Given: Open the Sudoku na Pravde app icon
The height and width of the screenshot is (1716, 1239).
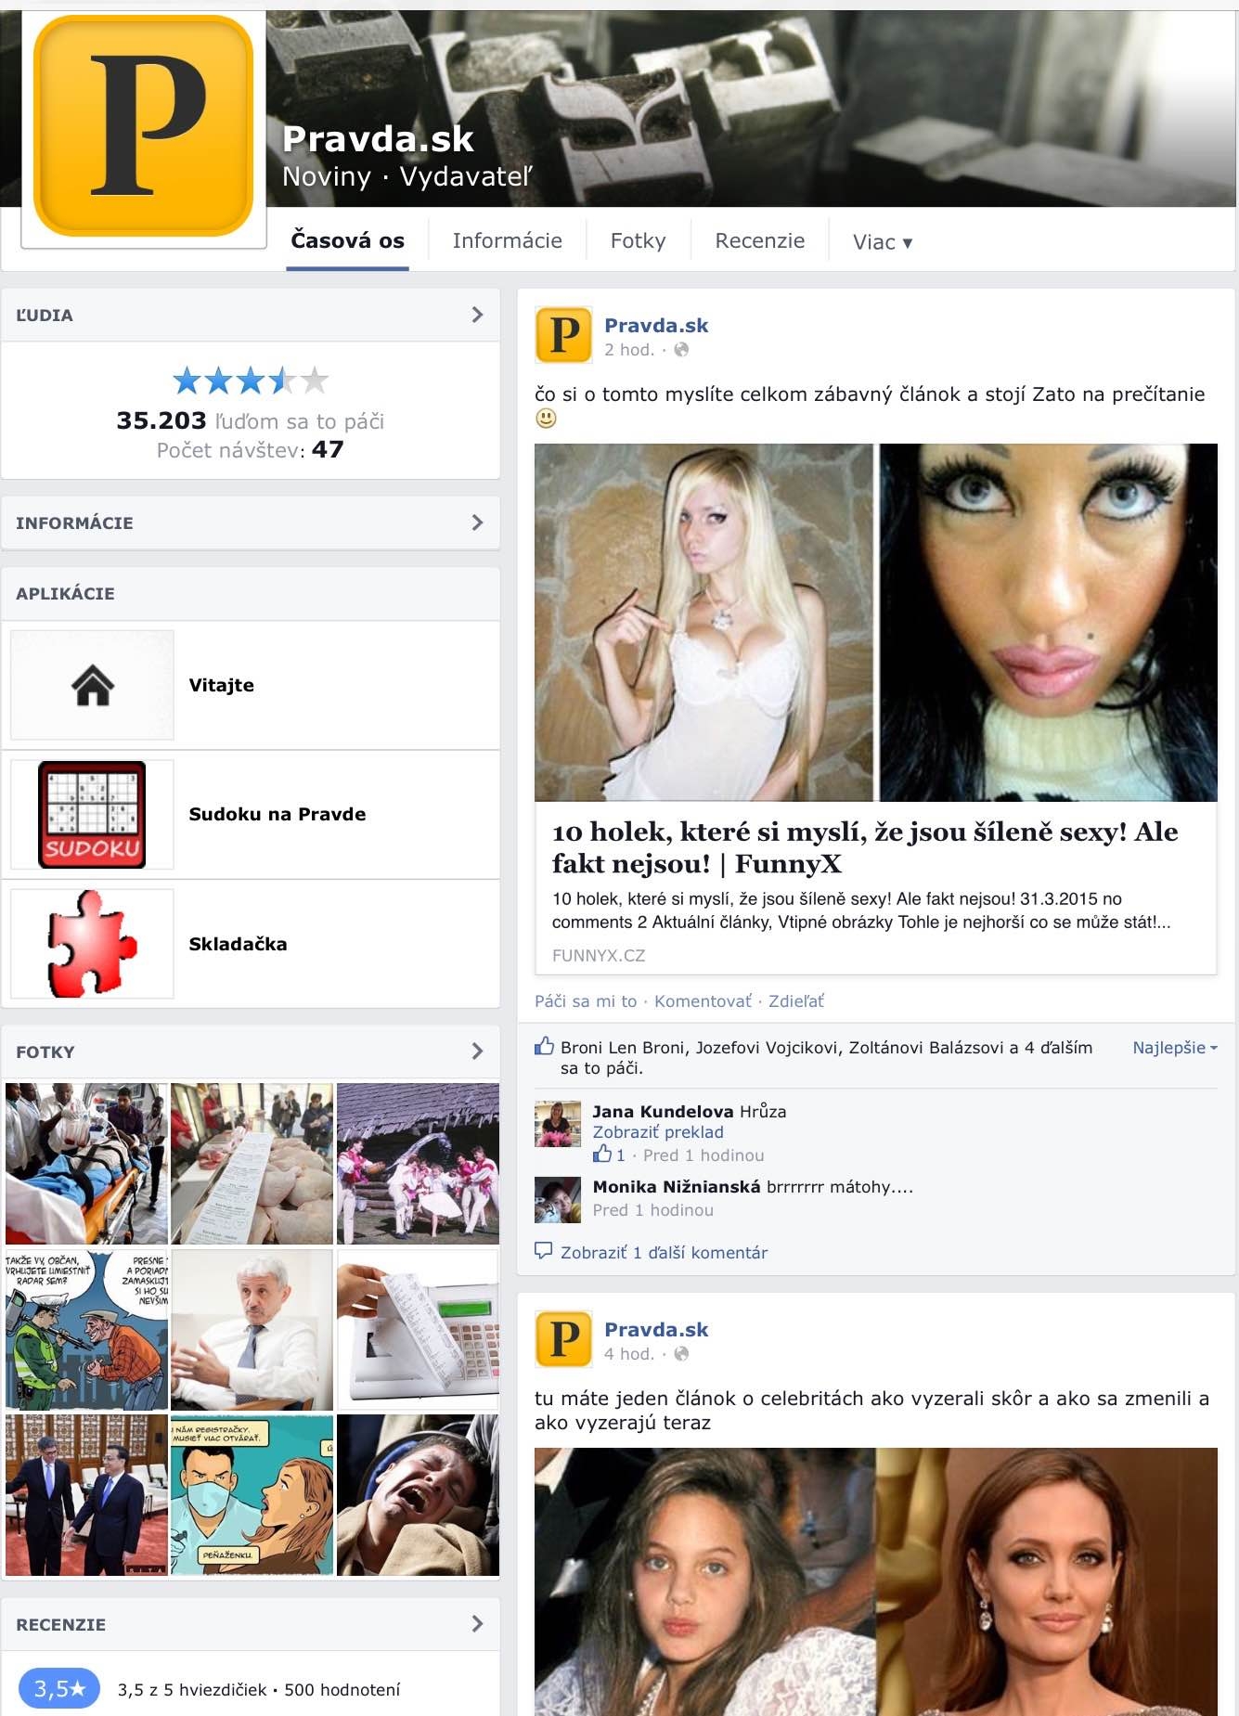Looking at the screenshot, I should 92,814.
